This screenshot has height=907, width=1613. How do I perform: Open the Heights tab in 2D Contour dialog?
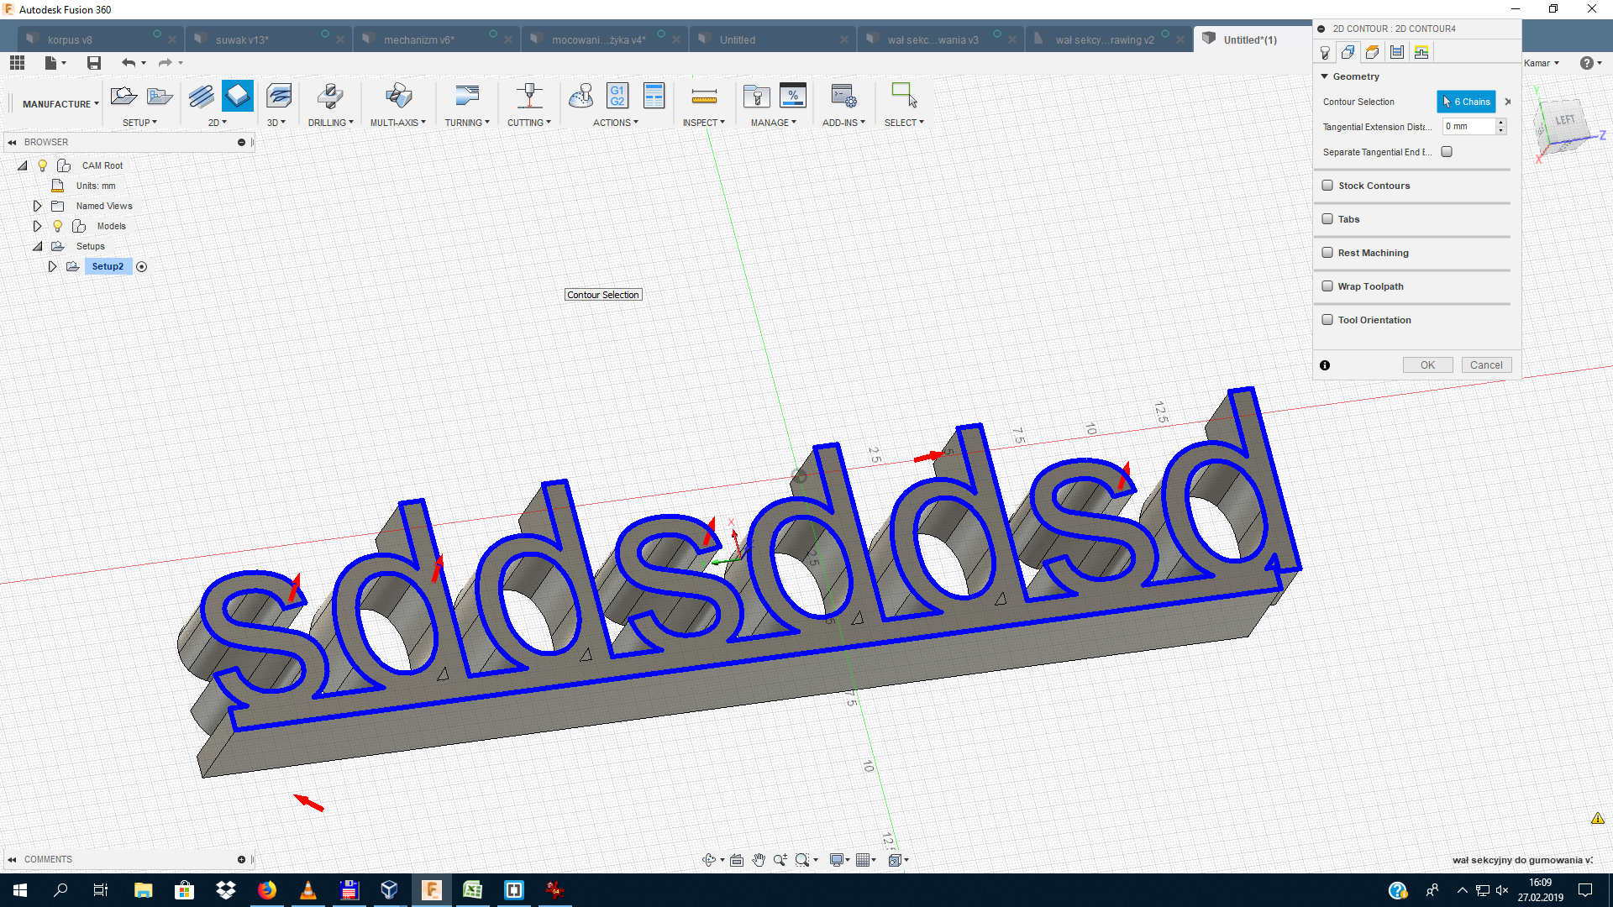1373,53
